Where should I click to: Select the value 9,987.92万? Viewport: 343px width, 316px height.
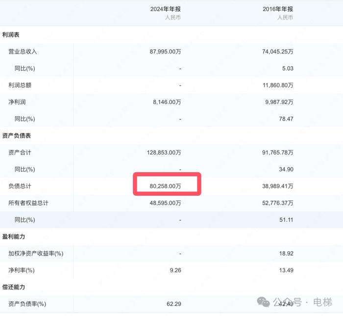(279, 102)
